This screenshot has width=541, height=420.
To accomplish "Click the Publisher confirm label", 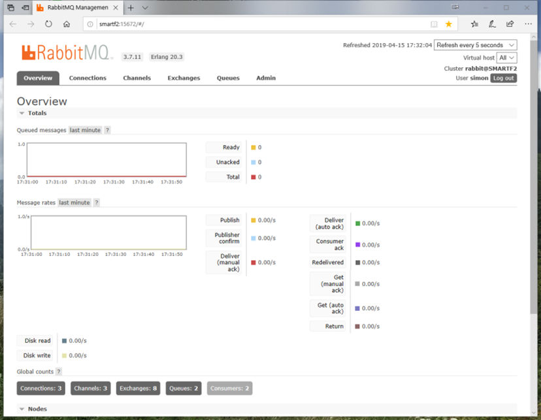I will [x=224, y=238].
